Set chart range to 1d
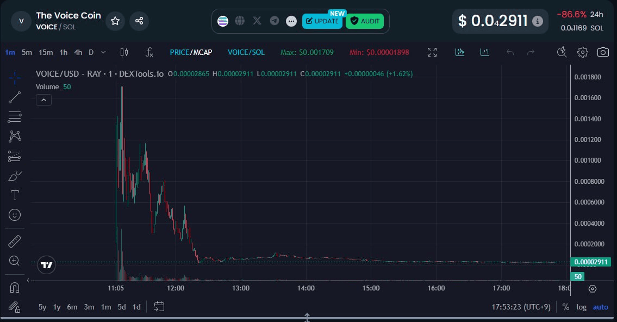This screenshot has height=322, width=617. [x=136, y=307]
